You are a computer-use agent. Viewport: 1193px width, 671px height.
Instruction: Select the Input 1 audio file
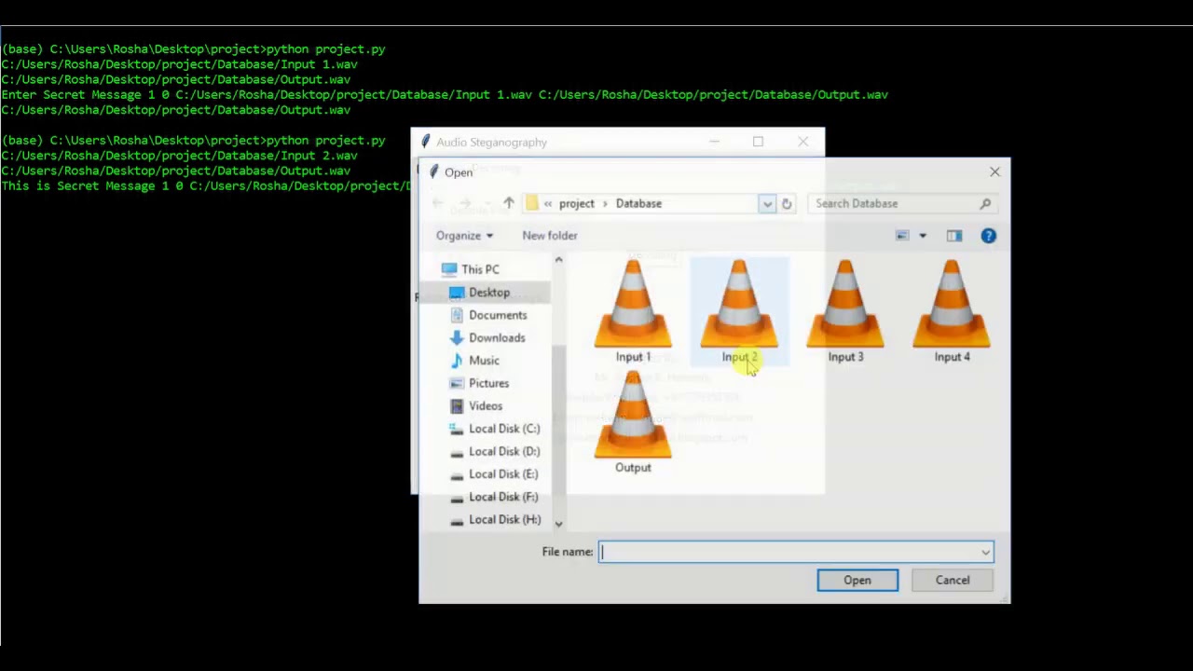click(633, 312)
